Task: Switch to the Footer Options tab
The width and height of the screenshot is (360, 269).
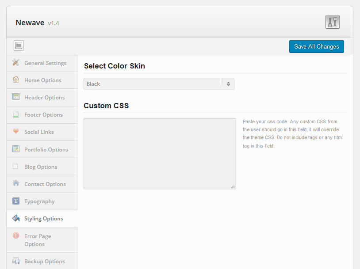Action: pyautogui.click(x=42, y=115)
